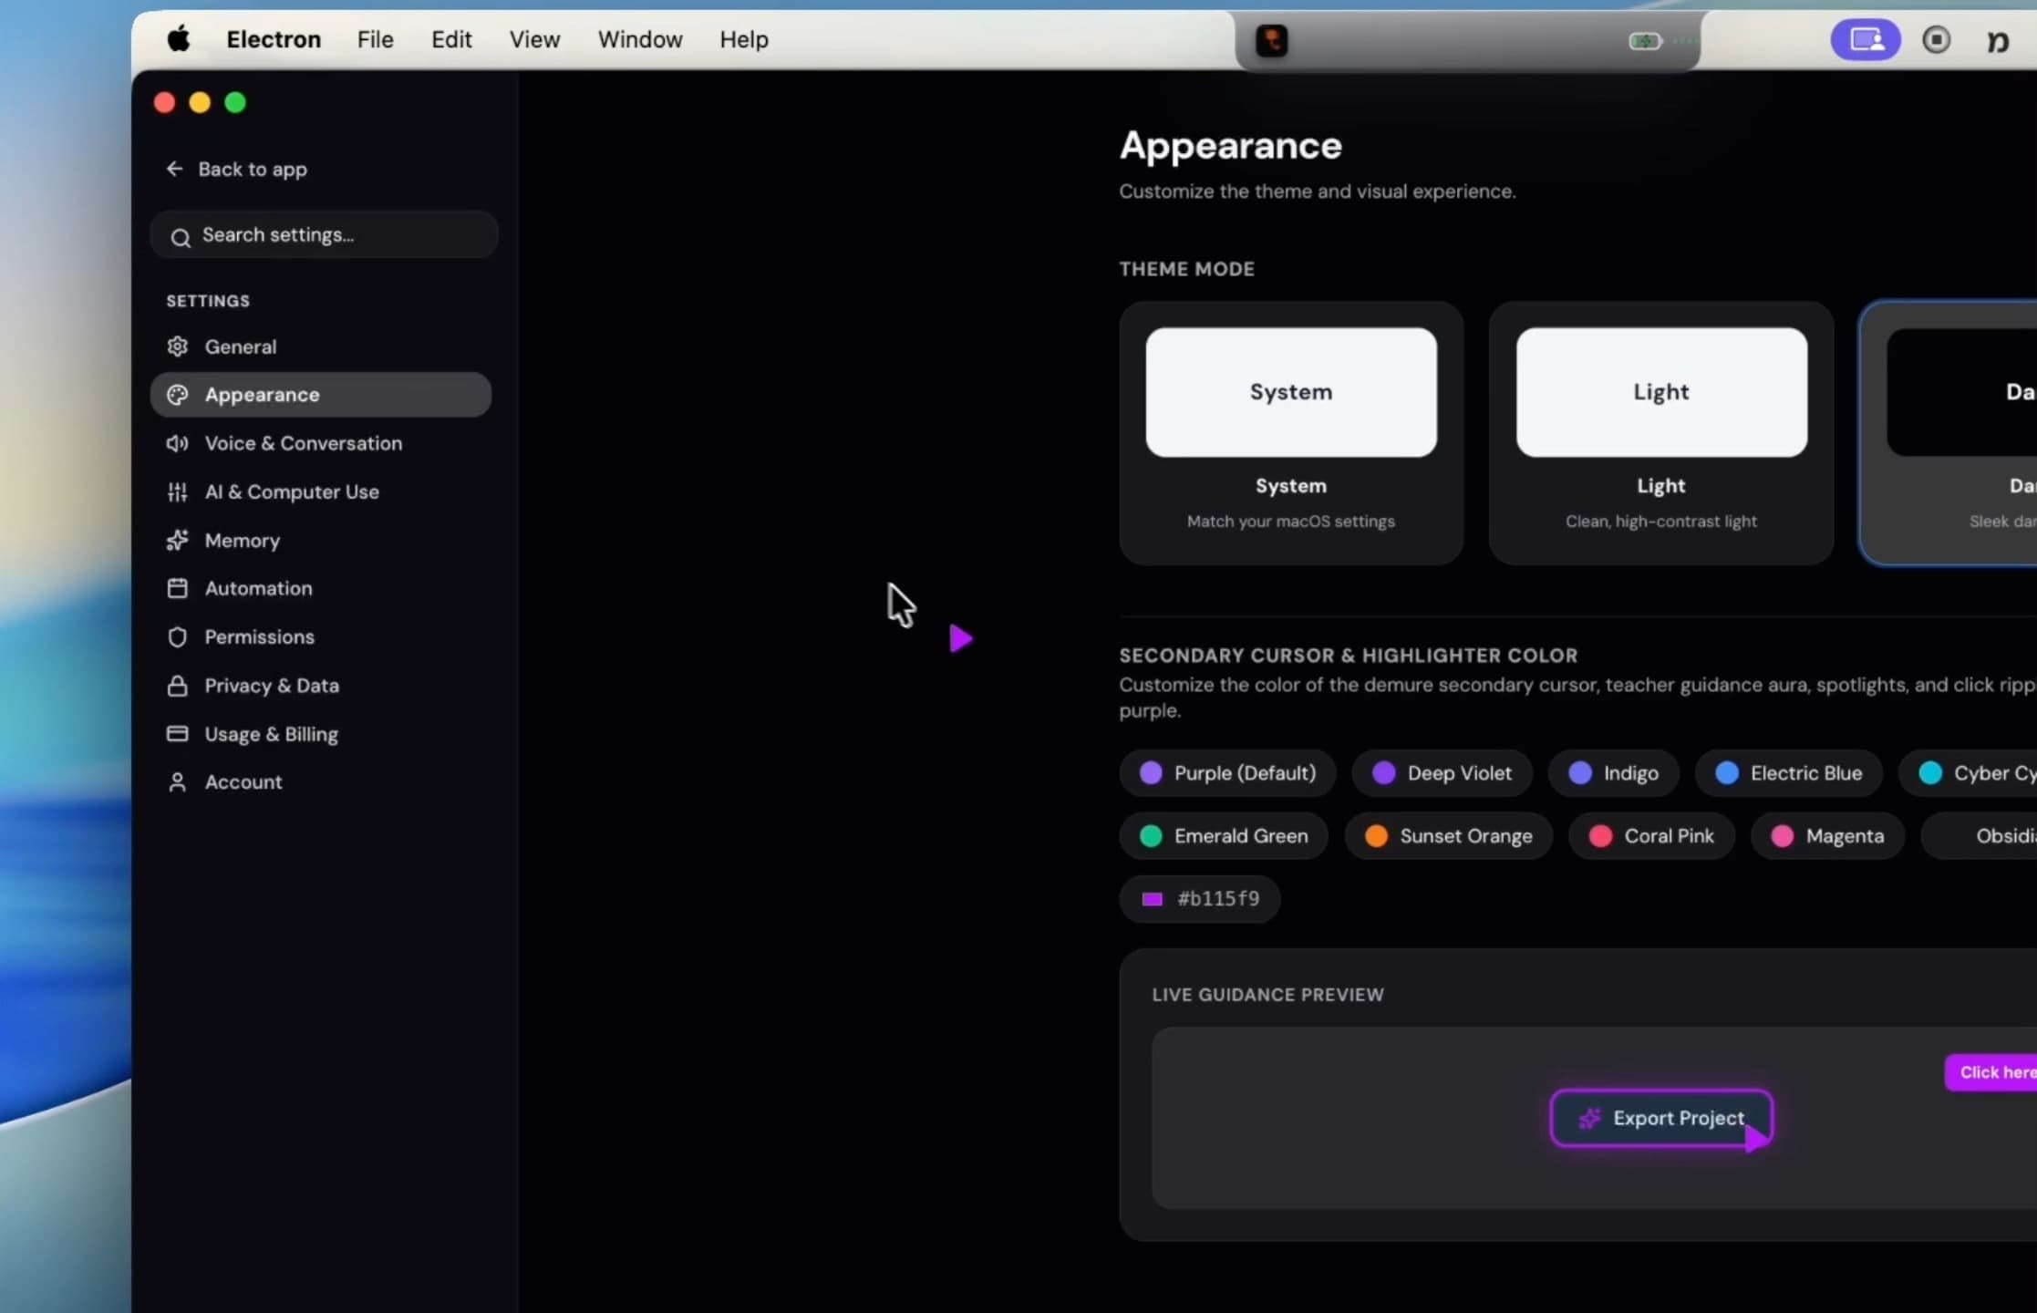The image size is (2037, 1313).
Task: Open the View menu
Action: (x=534, y=39)
